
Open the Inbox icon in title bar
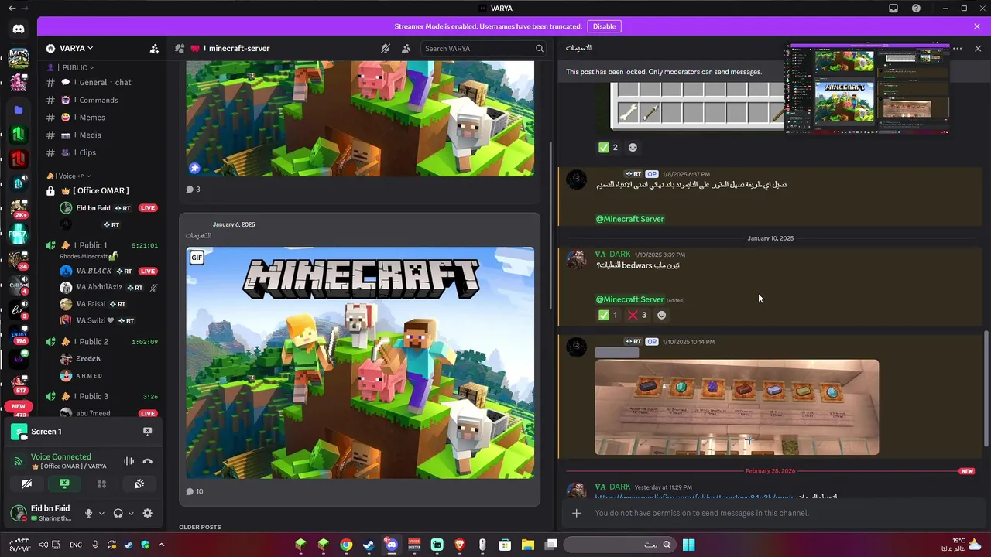(x=893, y=8)
